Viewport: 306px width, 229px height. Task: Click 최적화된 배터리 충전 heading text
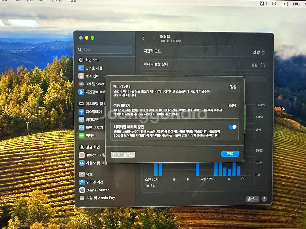pyautogui.click(x=129, y=127)
